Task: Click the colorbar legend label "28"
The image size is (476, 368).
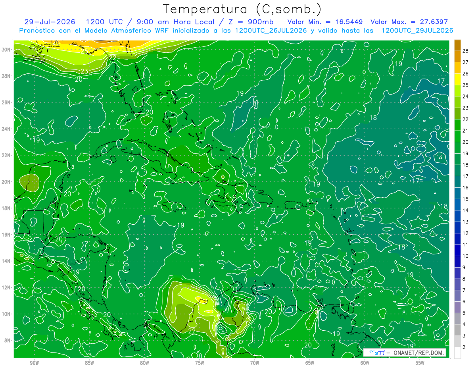Action: click(466, 50)
